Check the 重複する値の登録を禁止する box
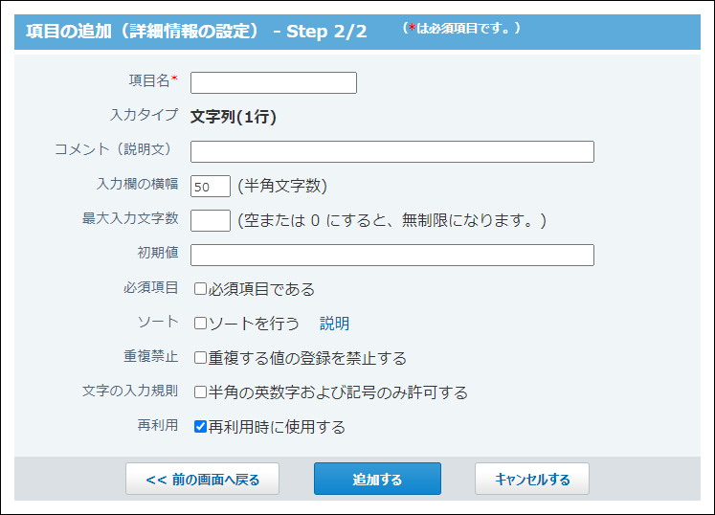Screen dimensions: 715x515 [200, 358]
